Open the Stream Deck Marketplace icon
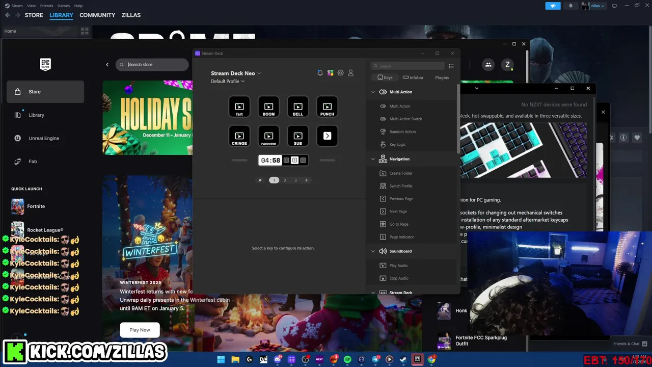 (331, 73)
